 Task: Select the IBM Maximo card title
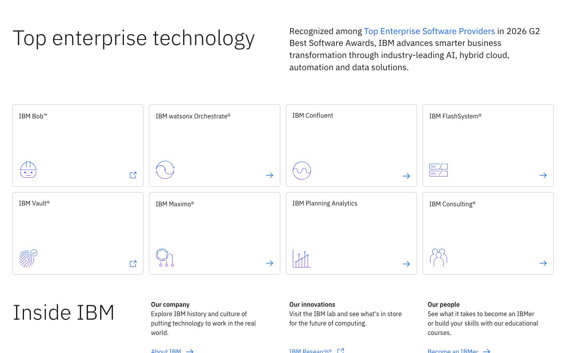click(175, 204)
